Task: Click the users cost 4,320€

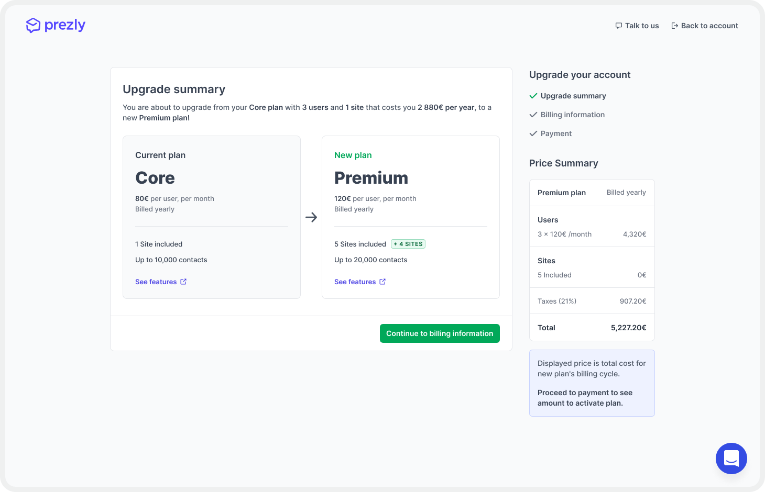Action: pyautogui.click(x=635, y=234)
